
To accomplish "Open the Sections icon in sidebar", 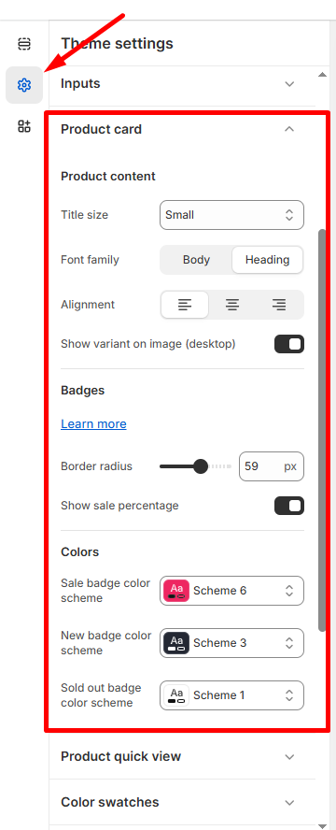I will click(x=24, y=43).
